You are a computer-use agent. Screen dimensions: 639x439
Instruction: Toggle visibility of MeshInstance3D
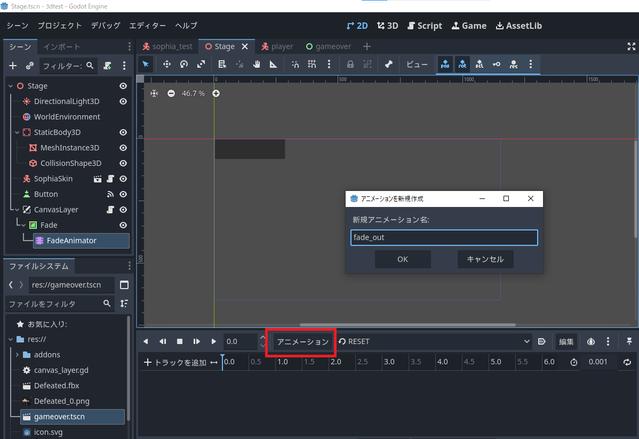click(123, 148)
